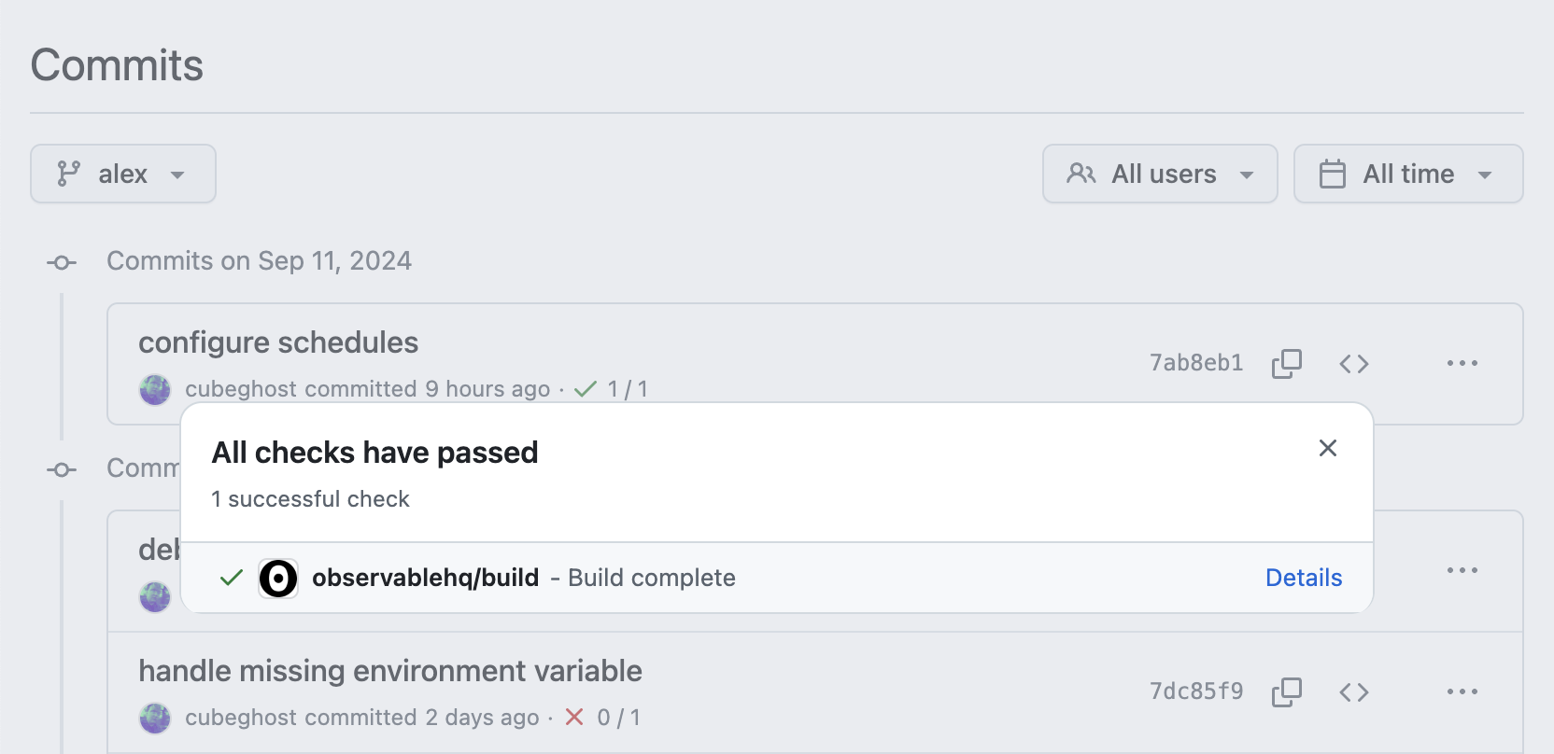
Task: Click the branch icon next to alex
Action: click(x=65, y=174)
